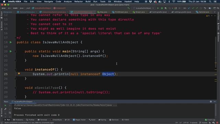Open the Regex Tester tool window

[x=79, y=120]
